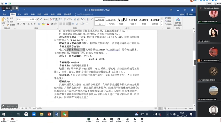
Task: Click the Cut (剪切) scissors icon
Action: click(x=8, y=18)
